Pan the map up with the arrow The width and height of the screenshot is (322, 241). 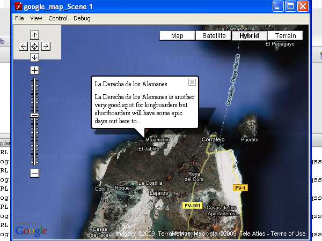tap(34, 35)
